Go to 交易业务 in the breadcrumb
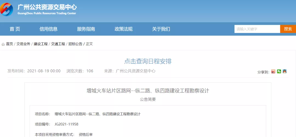 click(23, 44)
